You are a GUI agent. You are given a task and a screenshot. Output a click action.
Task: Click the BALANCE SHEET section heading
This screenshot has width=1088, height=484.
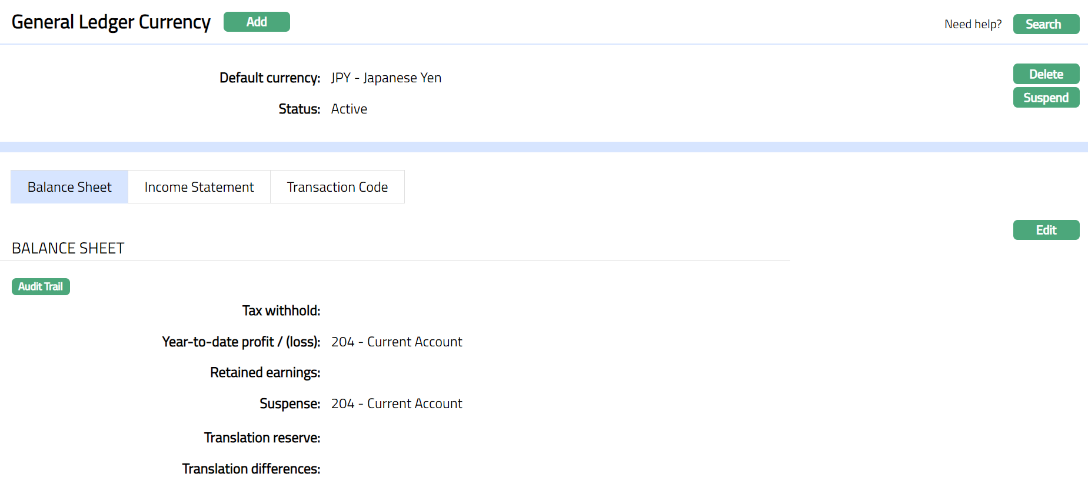[68, 248]
